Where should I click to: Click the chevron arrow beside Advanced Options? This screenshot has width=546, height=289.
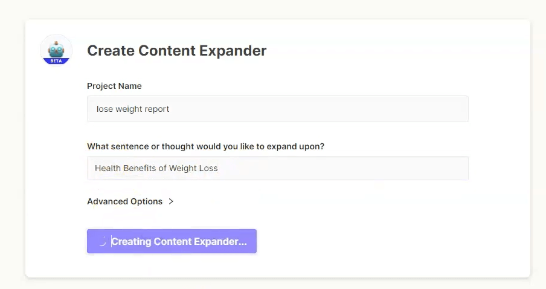[171, 201]
